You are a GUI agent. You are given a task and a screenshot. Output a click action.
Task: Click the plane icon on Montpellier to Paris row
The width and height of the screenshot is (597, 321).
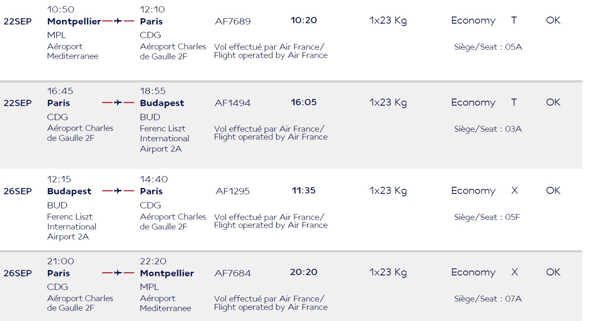[118, 21]
